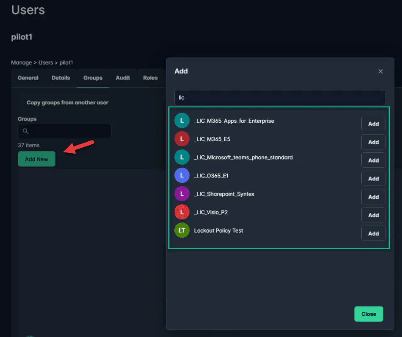Go to the Roles tab
This screenshot has height=337, width=402.
pyautogui.click(x=151, y=78)
